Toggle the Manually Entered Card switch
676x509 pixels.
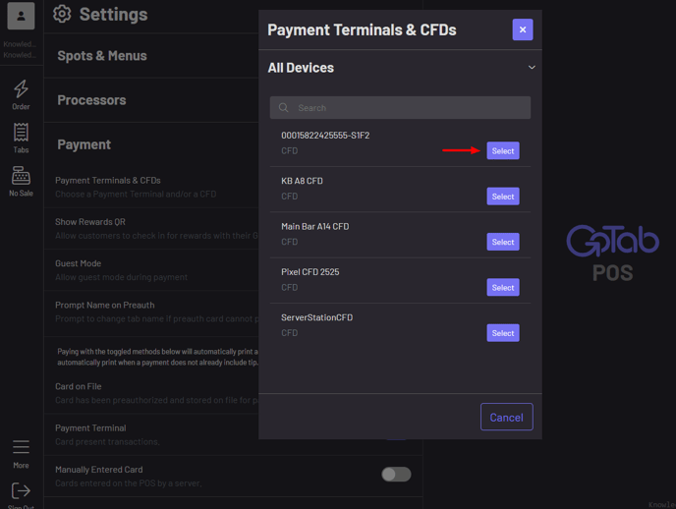(396, 474)
